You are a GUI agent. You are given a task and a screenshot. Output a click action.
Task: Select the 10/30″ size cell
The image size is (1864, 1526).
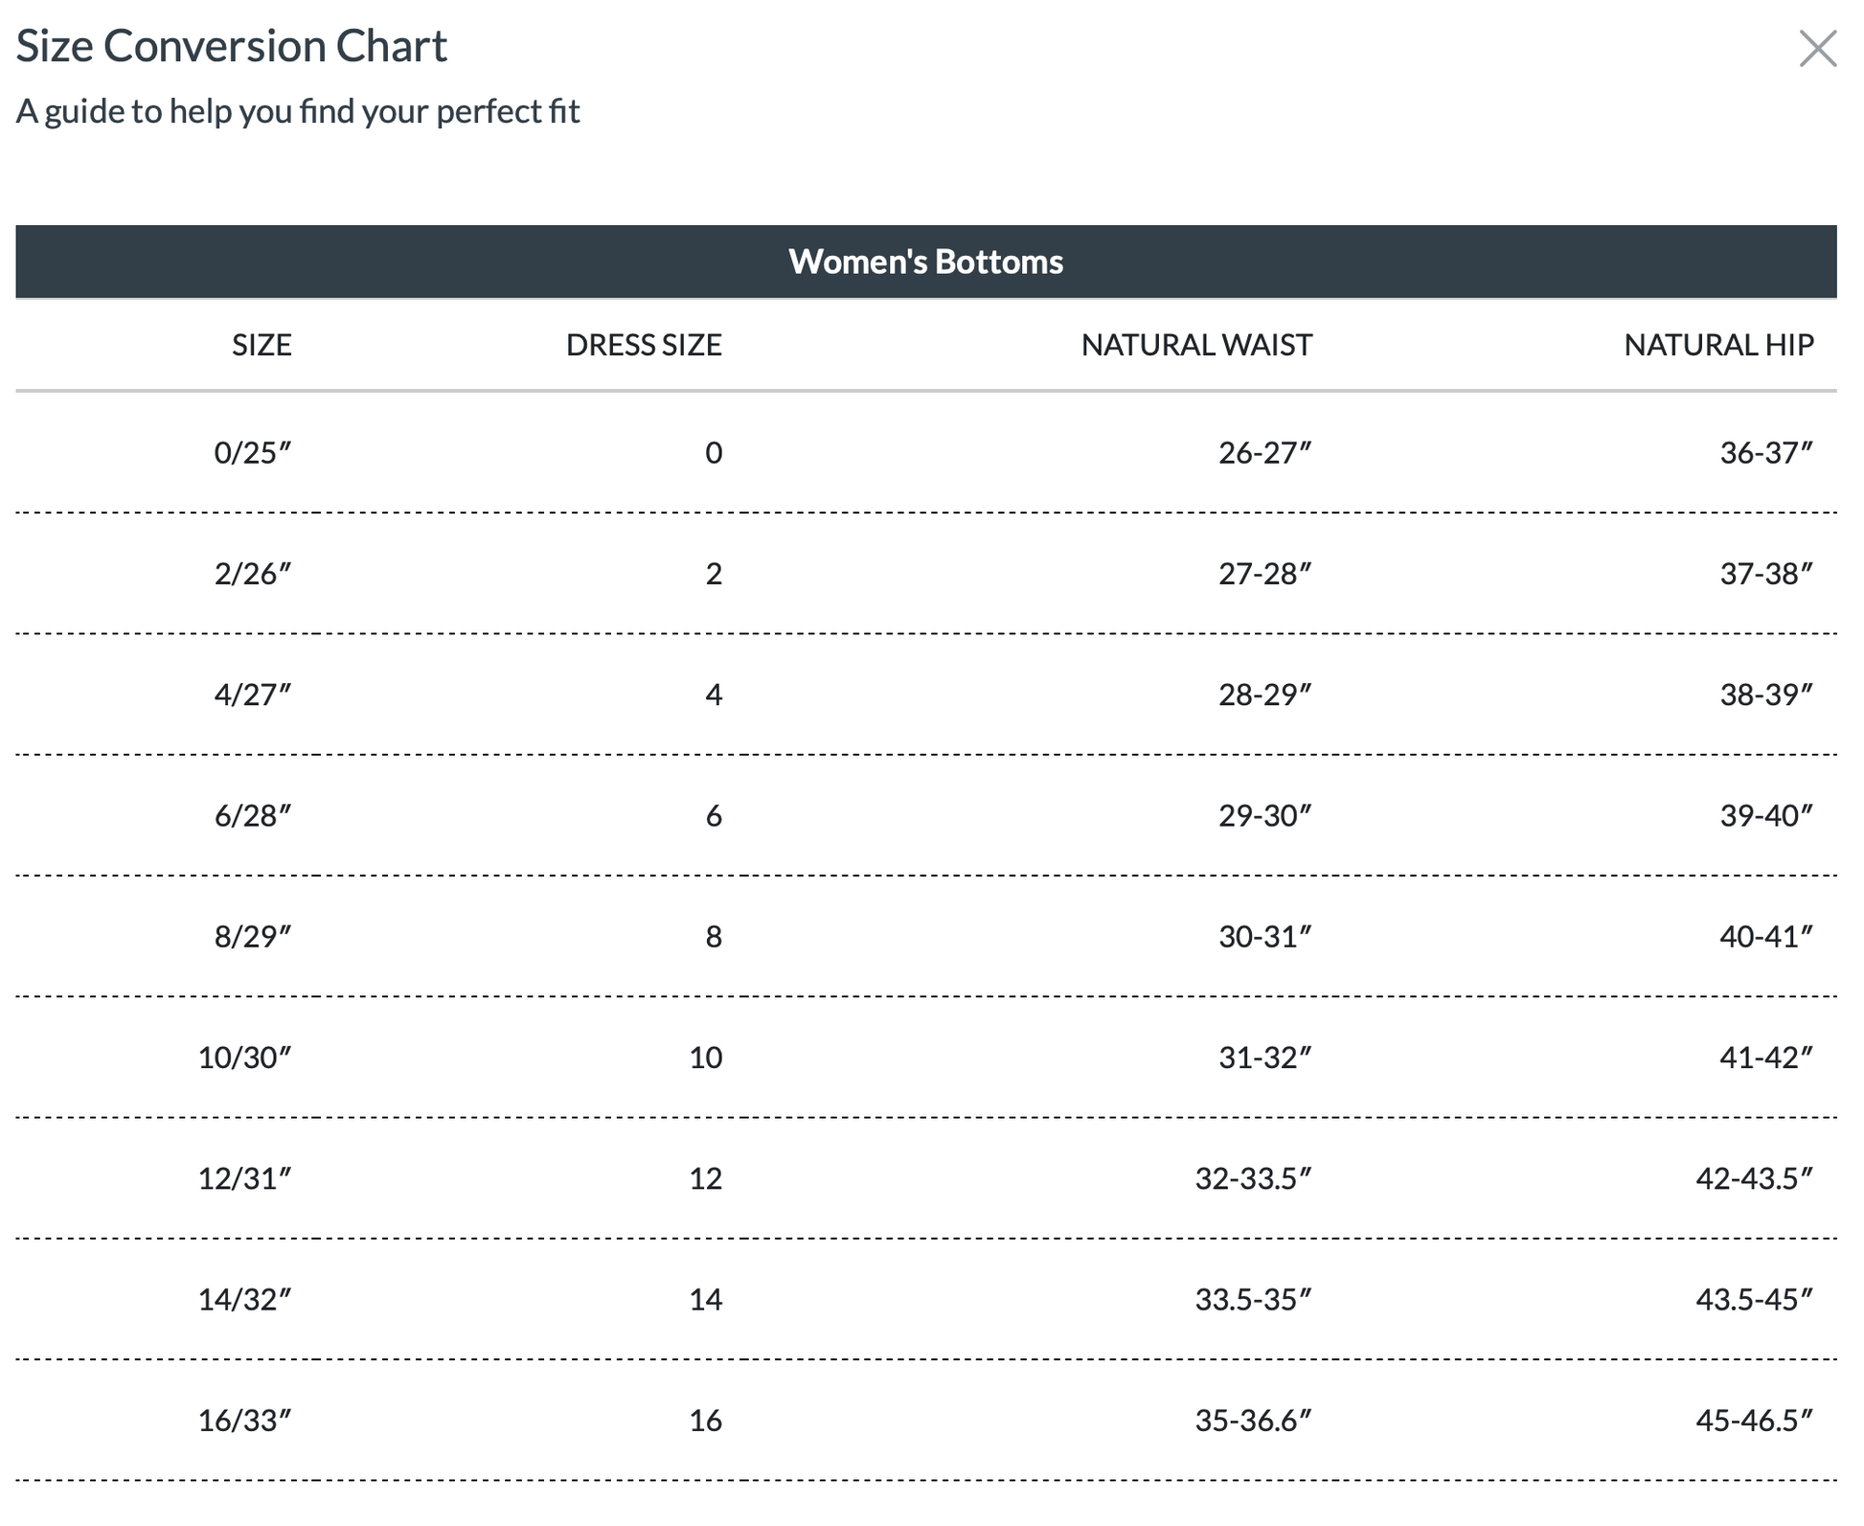point(244,1058)
